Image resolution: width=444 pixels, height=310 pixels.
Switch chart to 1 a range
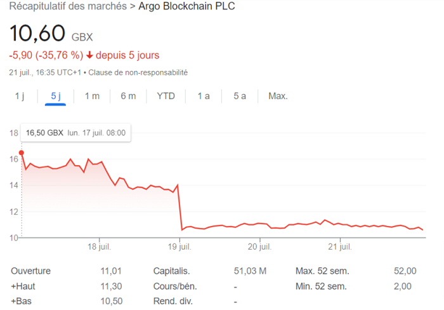(x=204, y=96)
